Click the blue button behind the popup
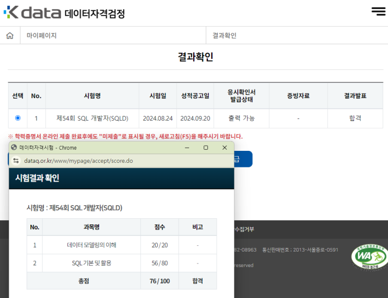 tap(243, 159)
